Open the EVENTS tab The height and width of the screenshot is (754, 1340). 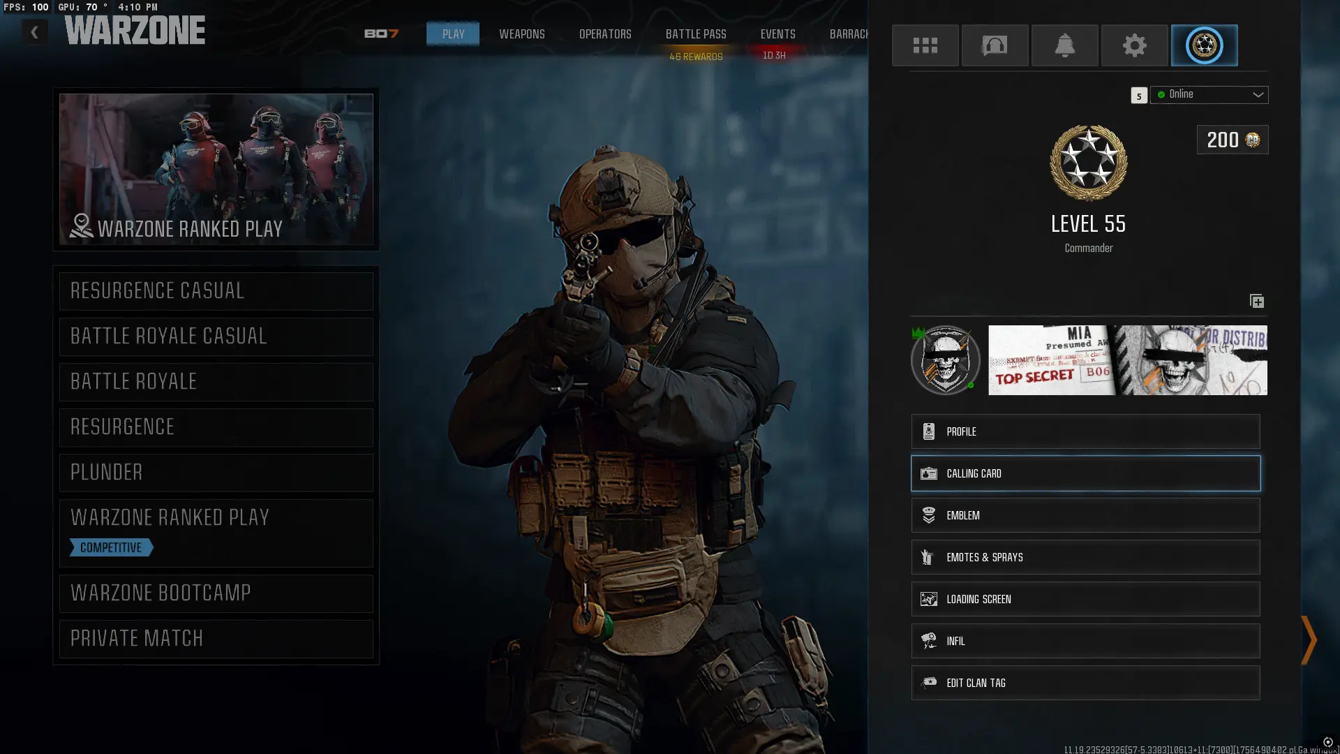pyautogui.click(x=777, y=34)
